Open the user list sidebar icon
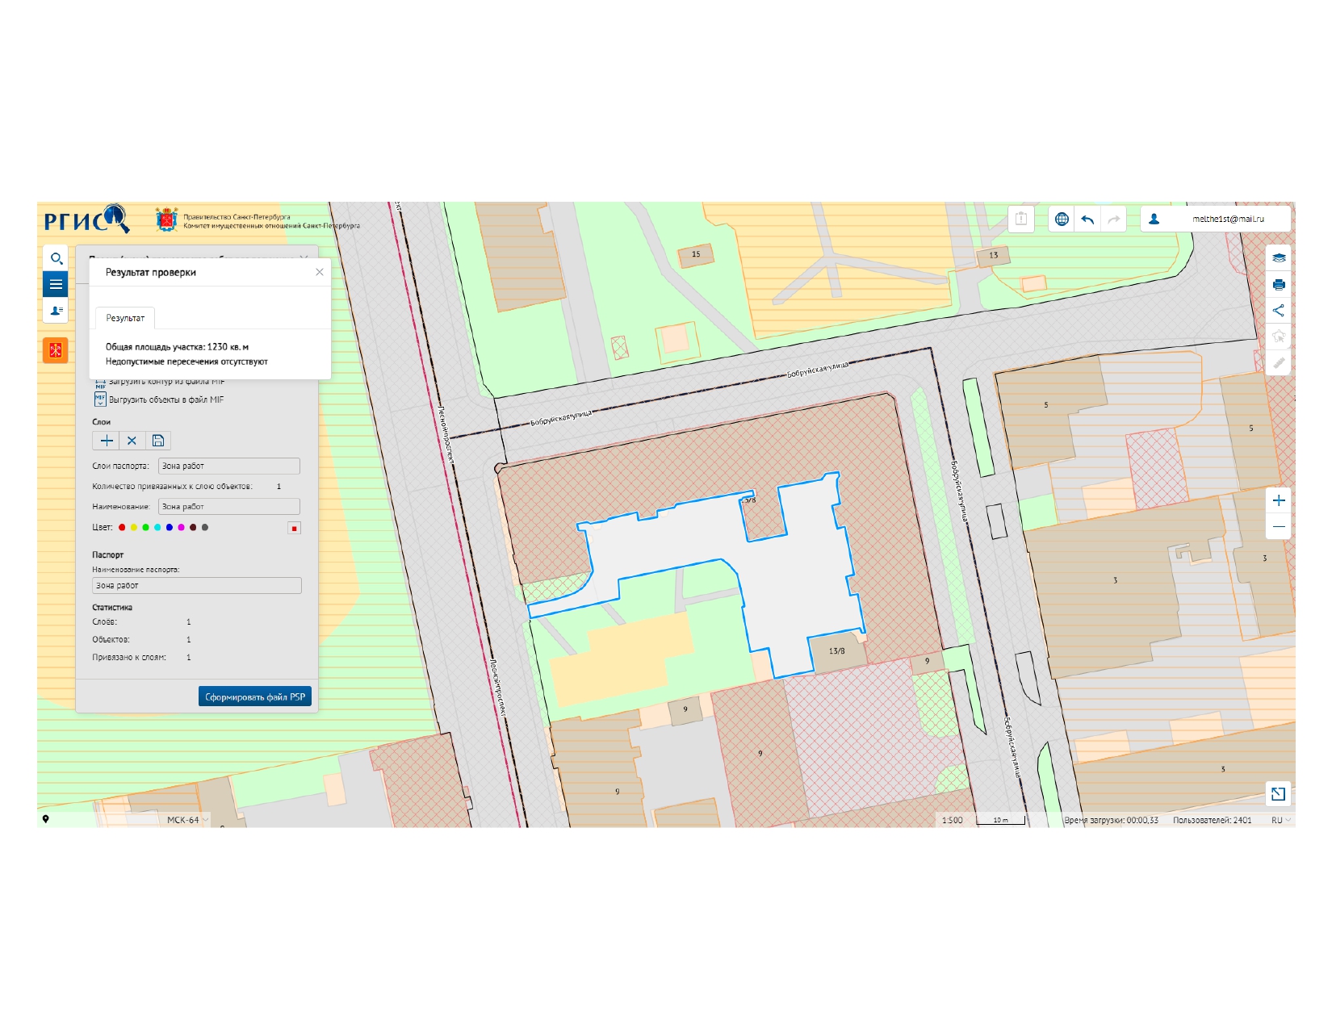 pos(56,310)
